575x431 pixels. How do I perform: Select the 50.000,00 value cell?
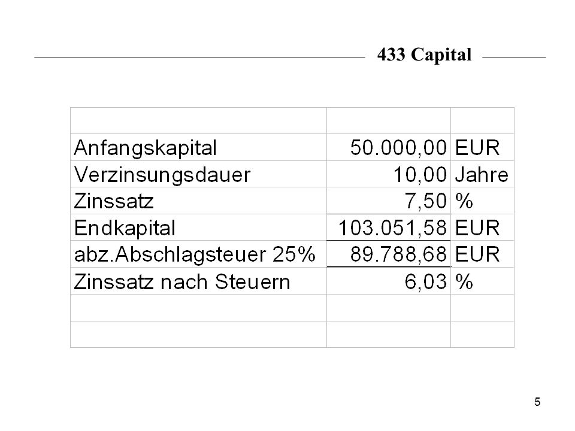point(388,147)
